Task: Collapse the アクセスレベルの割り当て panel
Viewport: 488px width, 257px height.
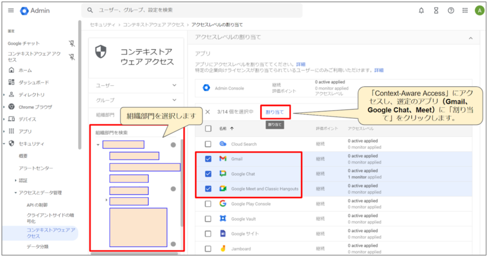Action: point(470,38)
